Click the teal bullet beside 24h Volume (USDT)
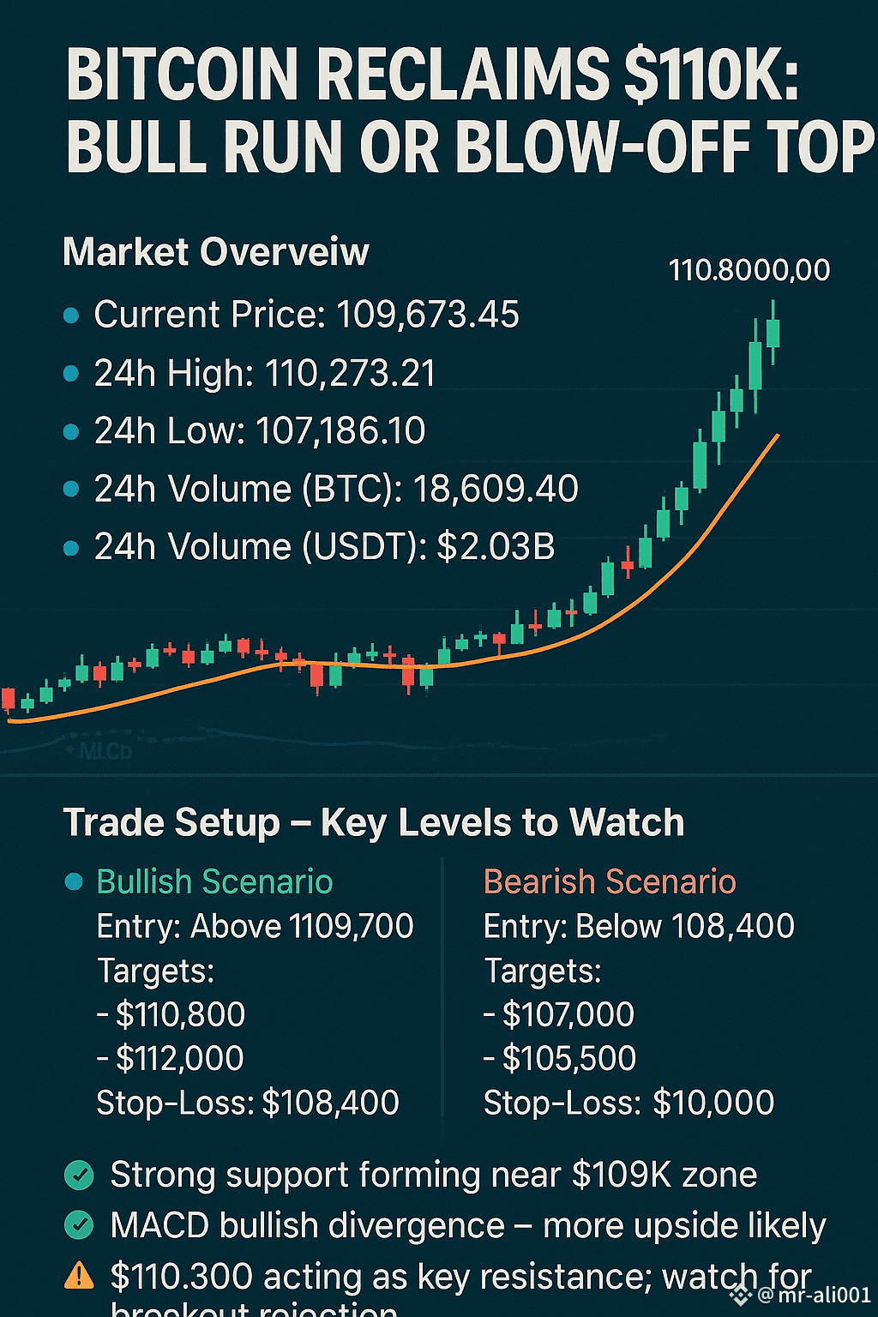This screenshot has width=878, height=1317. [72, 548]
